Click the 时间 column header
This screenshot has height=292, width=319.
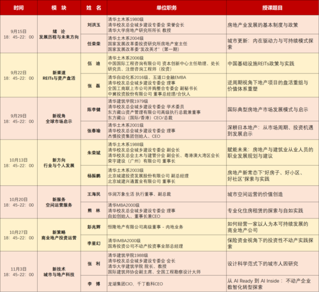(19, 8)
